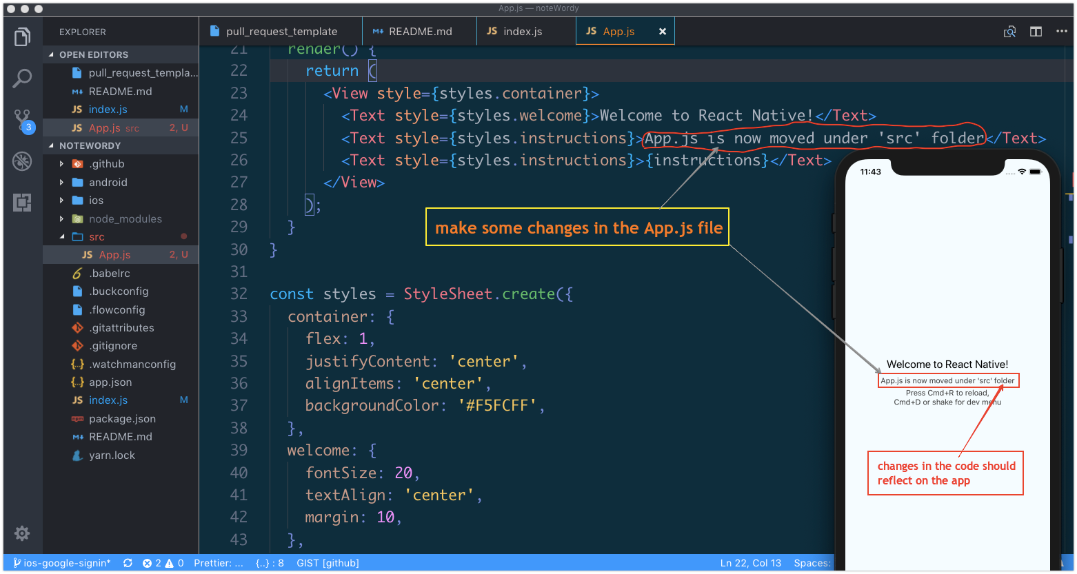Click GIST [github] in the status bar
Screen dimensions: 1077x574
point(327,562)
